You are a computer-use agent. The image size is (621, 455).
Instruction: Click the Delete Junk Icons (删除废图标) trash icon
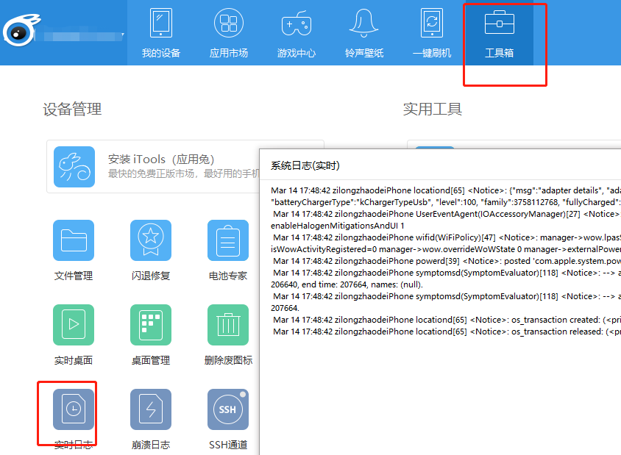[x=228, y=325]
